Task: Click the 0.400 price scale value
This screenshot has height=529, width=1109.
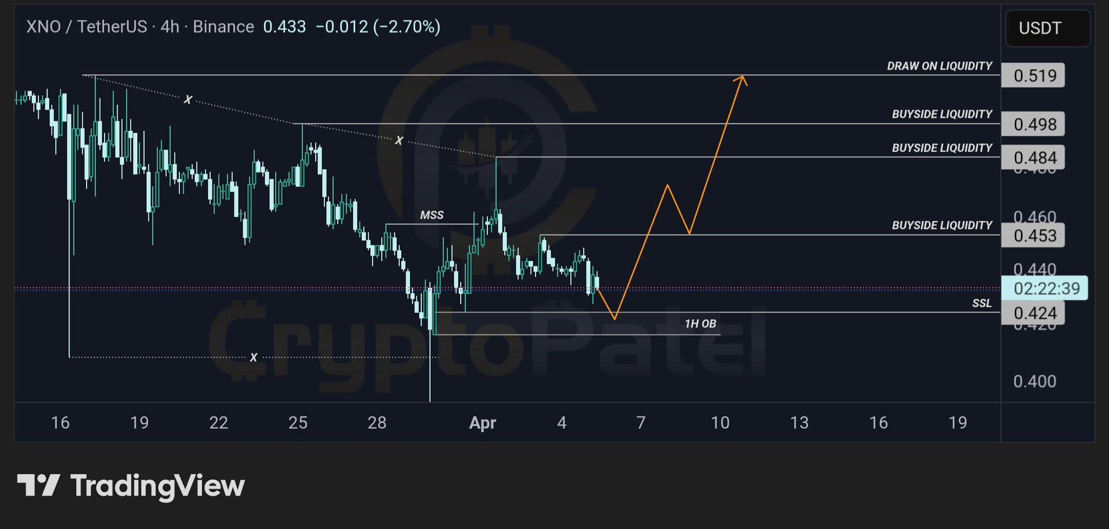Action: [1034, 381]
